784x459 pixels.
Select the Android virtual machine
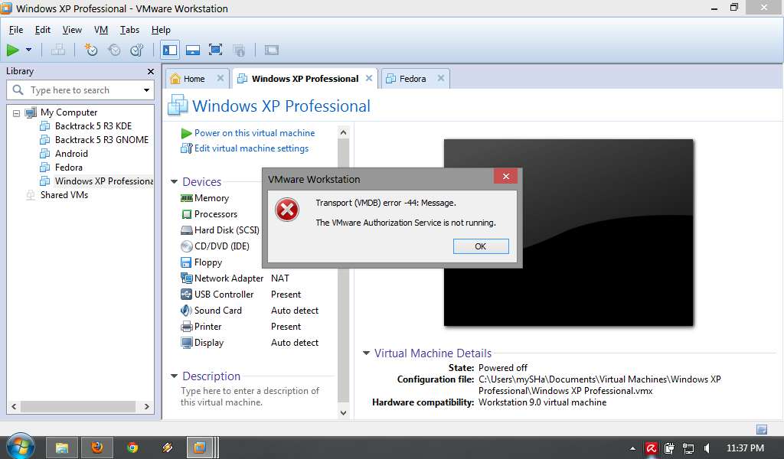(71, 154)
